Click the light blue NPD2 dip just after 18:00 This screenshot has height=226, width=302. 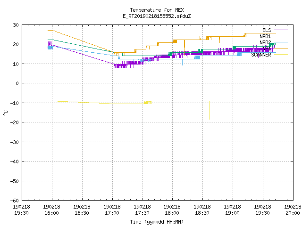point(183,62)
